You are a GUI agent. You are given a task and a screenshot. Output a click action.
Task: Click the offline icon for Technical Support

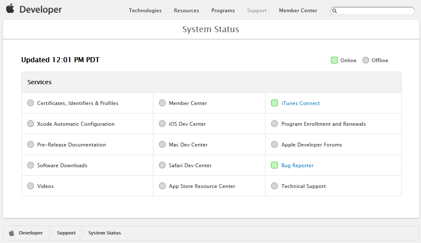point(274,186)
